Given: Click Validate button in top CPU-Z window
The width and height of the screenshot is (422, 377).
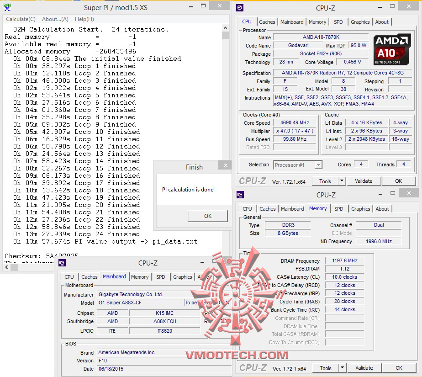Looking at the screenshot, I should click(x=364, y=181).
